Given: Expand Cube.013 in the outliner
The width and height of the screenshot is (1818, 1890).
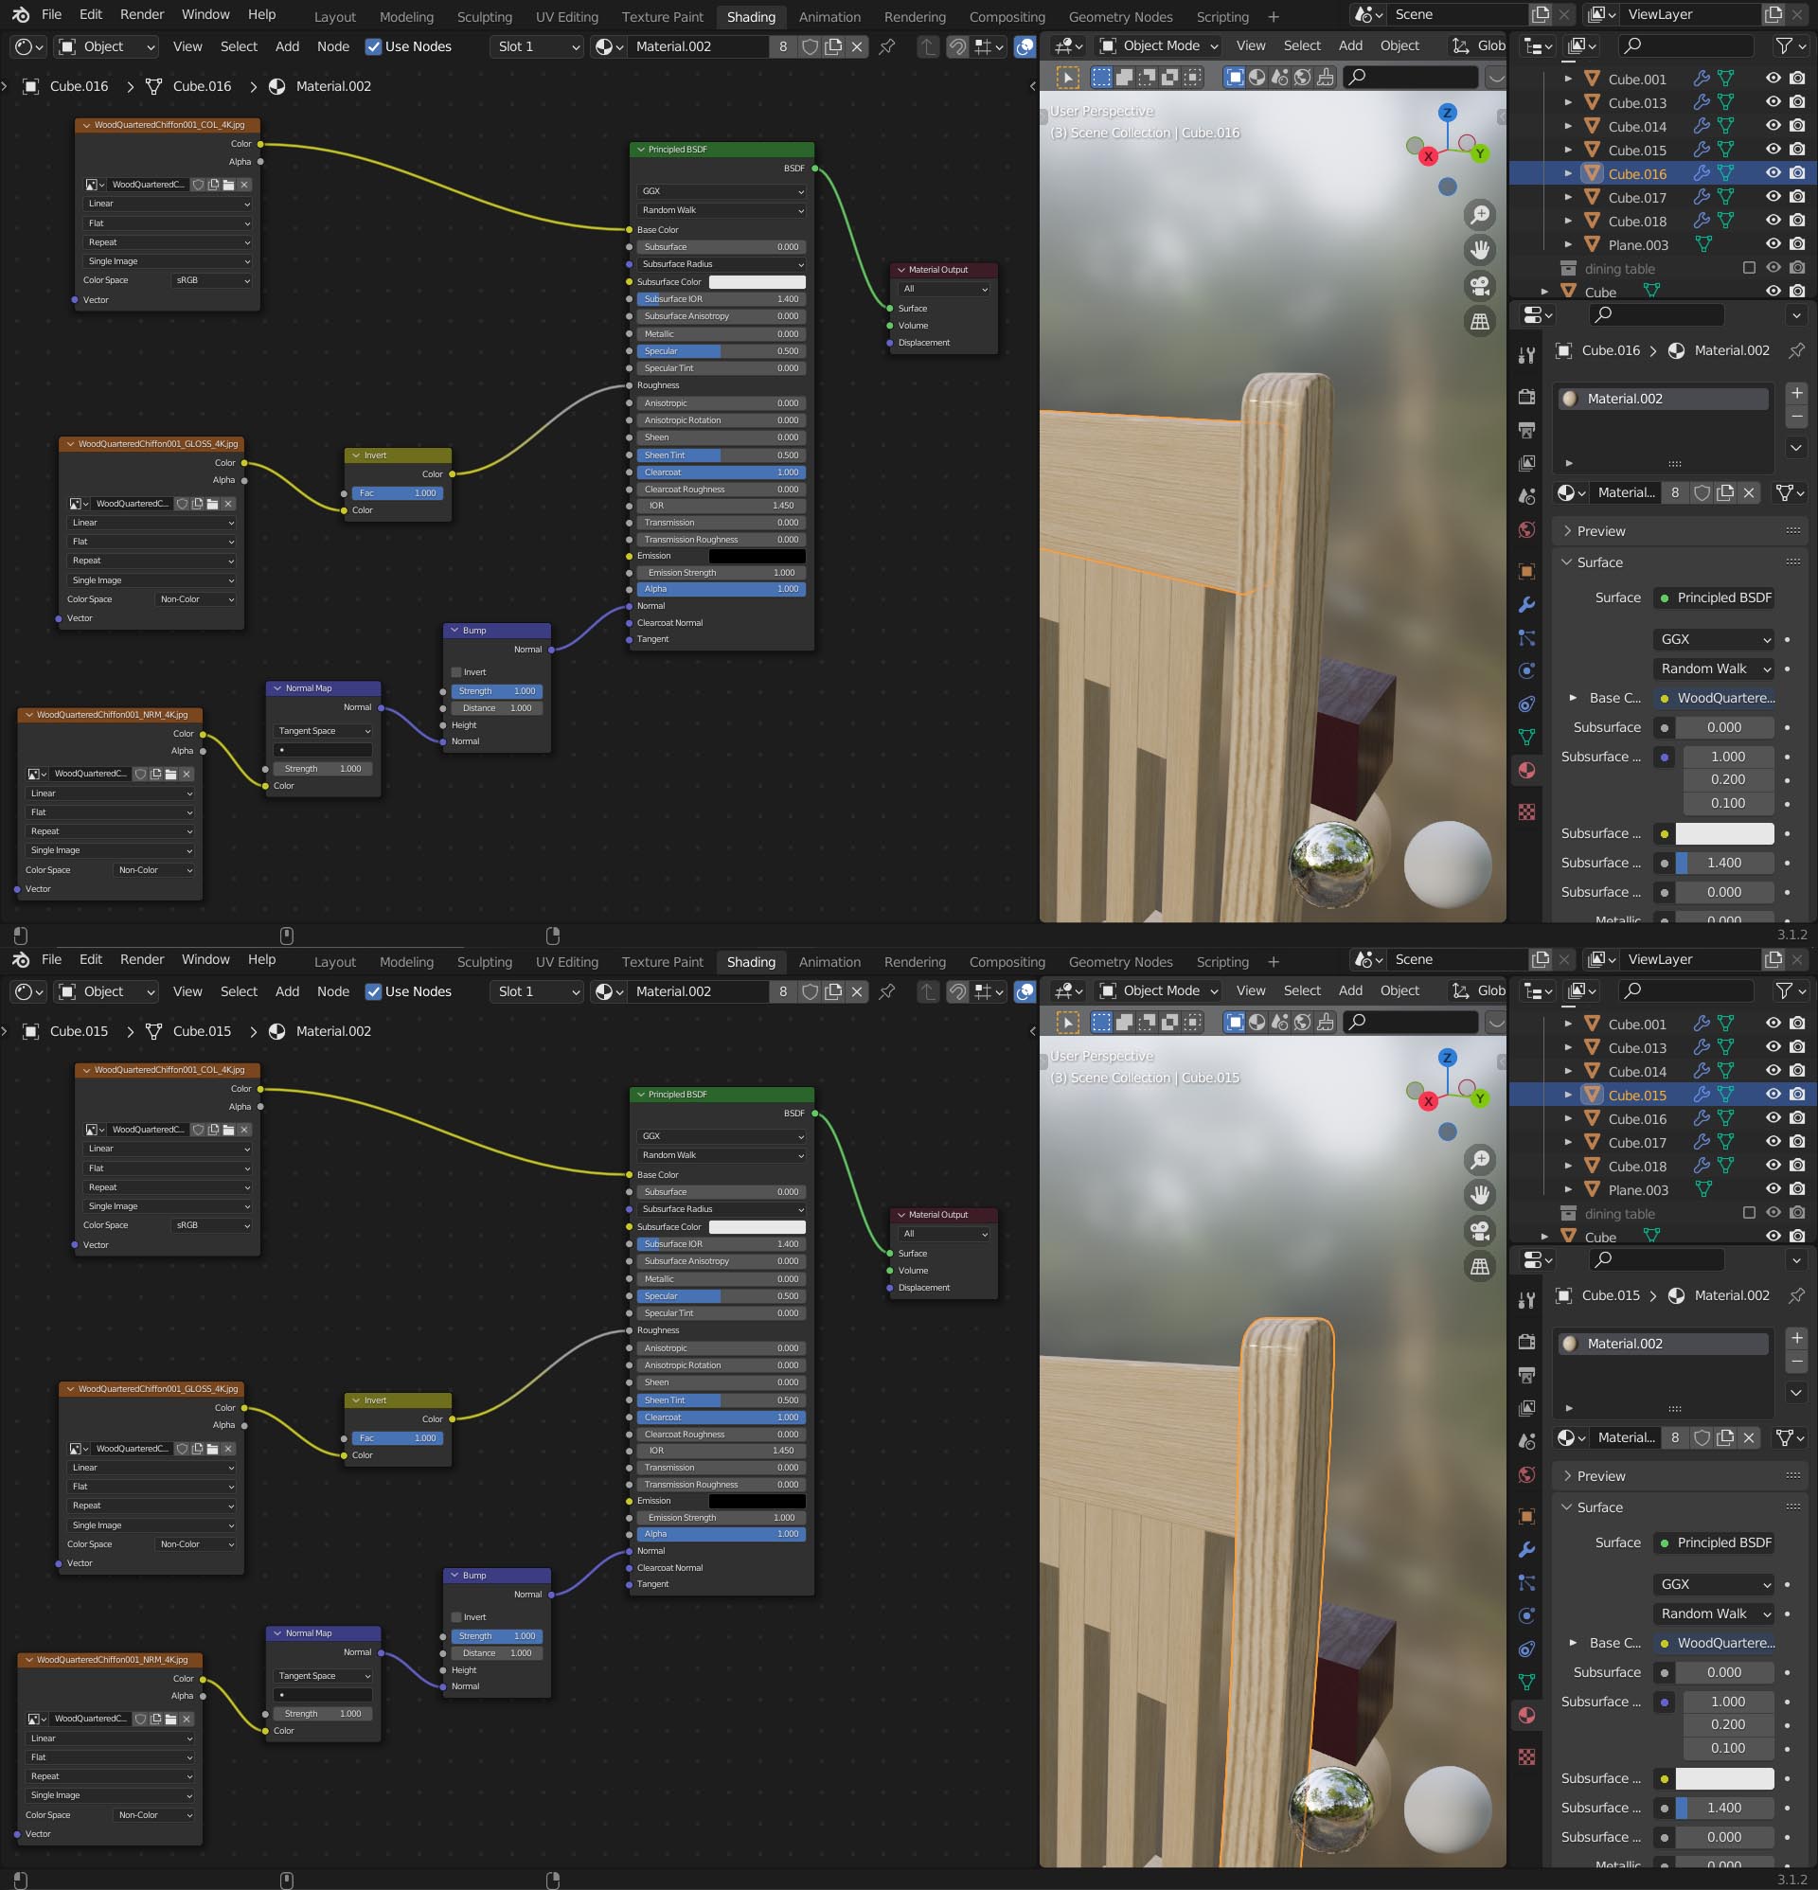Looking at the screenshot, I should (1570, 102).
